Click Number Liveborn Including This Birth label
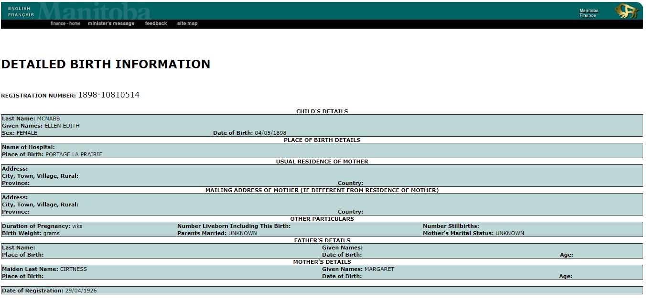The image size is (646, 302). point(234,226)
